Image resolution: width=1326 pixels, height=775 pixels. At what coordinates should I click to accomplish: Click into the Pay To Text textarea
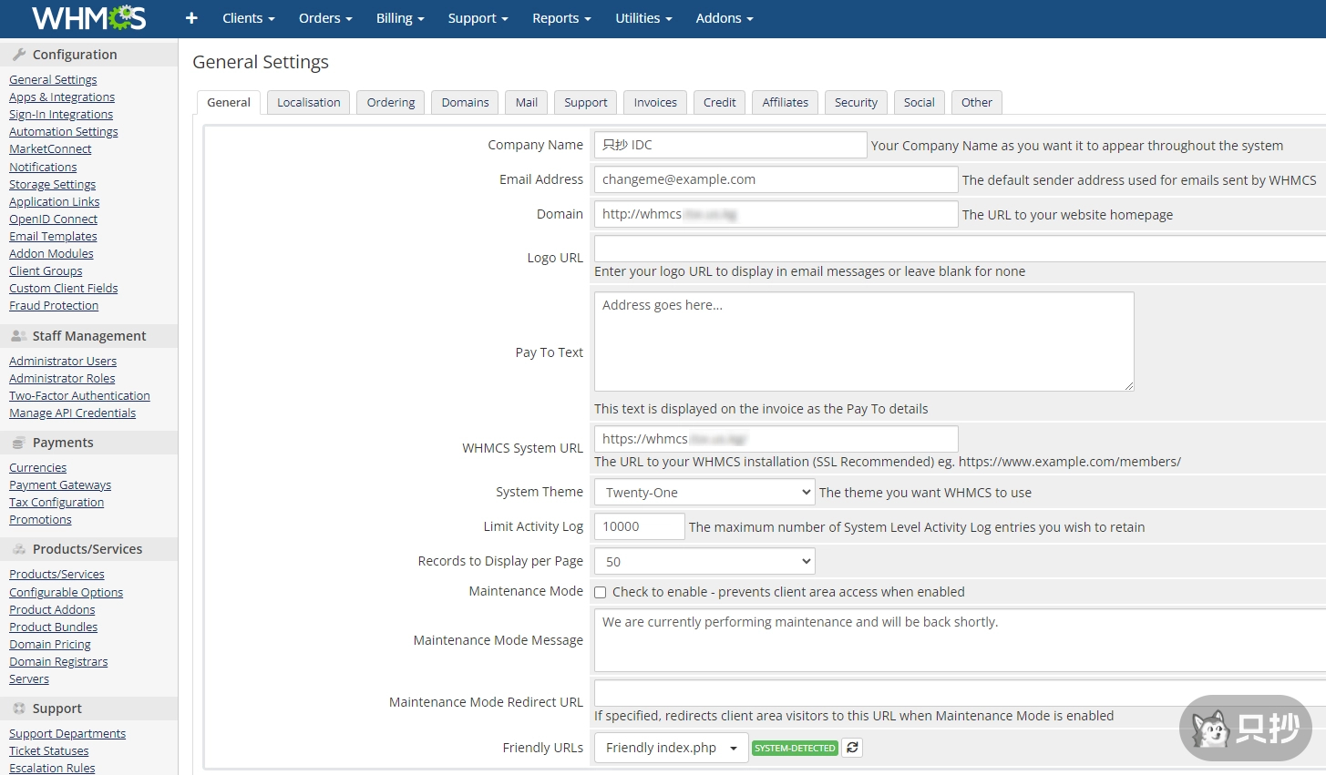point(863,342)
